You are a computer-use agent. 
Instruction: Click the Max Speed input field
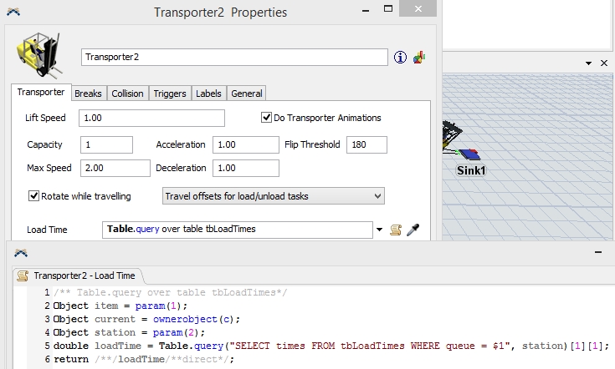pyautogui.click(x=115, y=168)
